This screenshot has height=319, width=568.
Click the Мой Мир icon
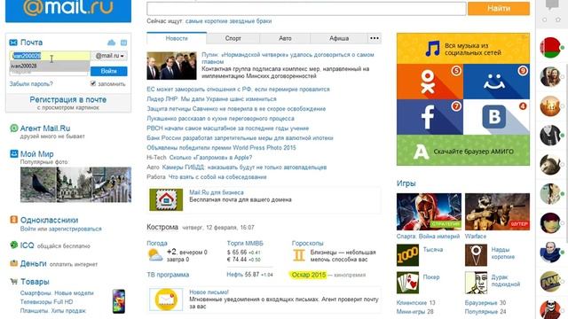point(14,153)
